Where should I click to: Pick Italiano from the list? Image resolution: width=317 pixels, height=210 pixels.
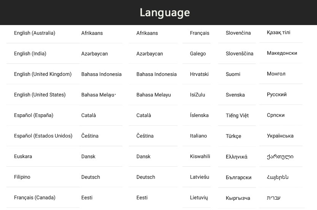point(197,136)
